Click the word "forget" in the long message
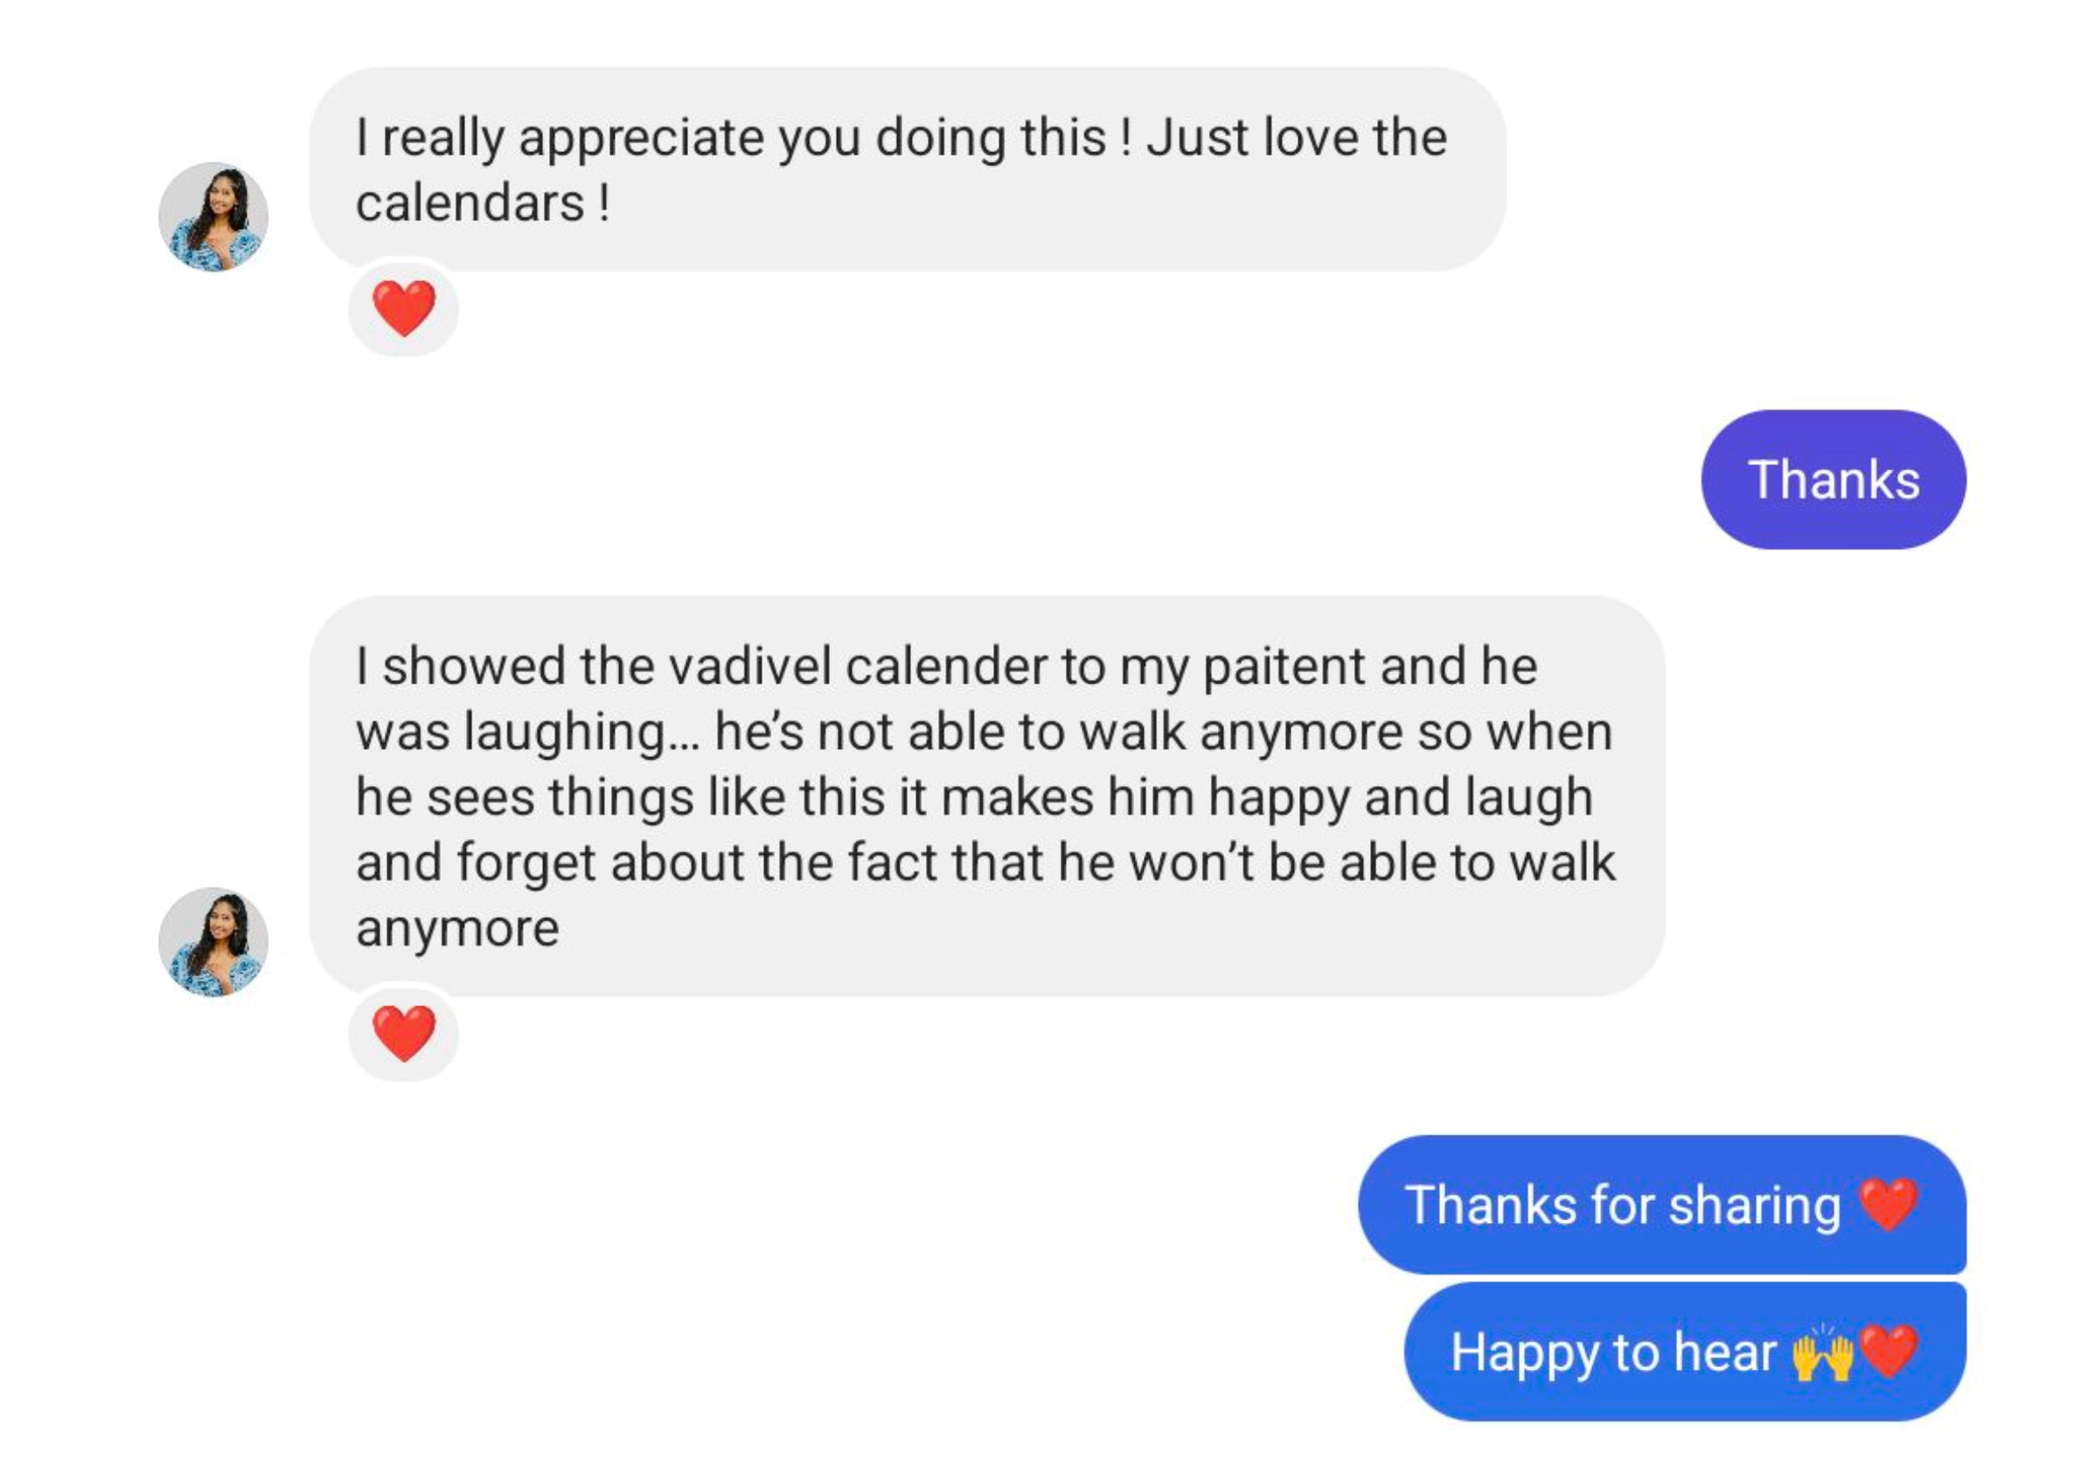 [x=525, y=863]
